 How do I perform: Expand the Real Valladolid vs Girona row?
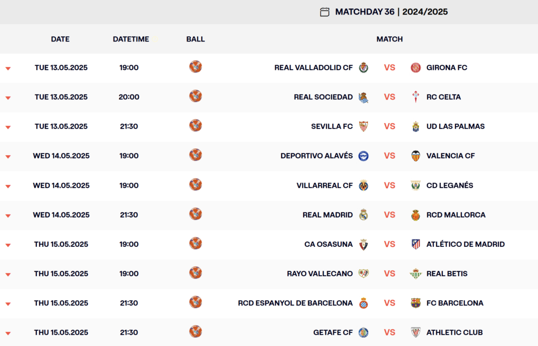8,69
